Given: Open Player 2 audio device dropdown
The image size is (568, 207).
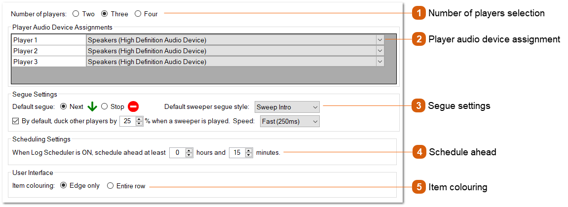Looking at the screenshot, I should (x=379, y=51).
